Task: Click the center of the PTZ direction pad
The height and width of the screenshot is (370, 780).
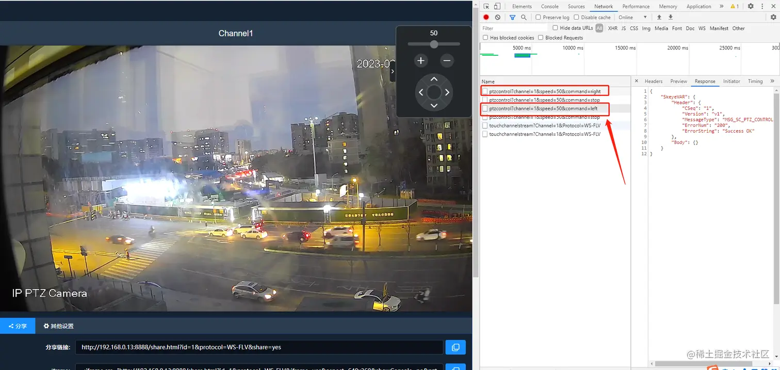Action: (434, 92)
